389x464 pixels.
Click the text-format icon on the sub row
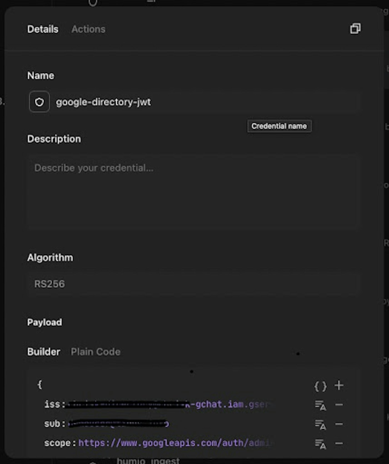(320, 425)
